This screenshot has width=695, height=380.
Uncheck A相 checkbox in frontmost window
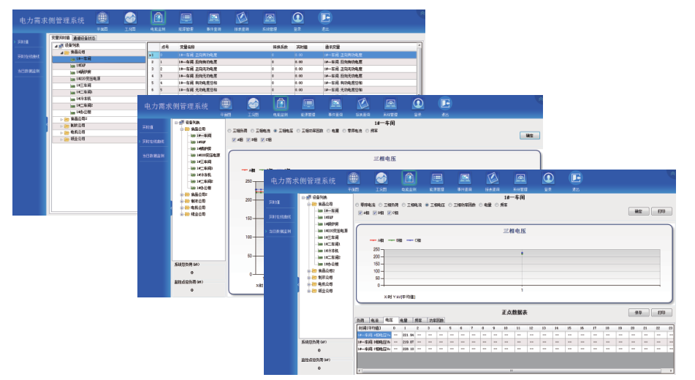point(358,213)
